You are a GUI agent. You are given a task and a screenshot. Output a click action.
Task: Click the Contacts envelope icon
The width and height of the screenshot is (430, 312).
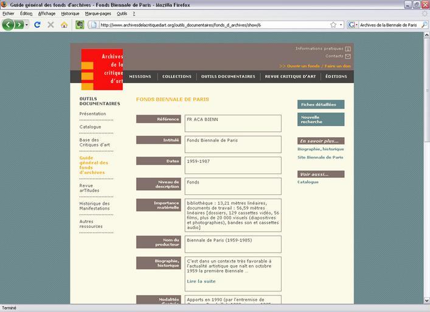347,57
